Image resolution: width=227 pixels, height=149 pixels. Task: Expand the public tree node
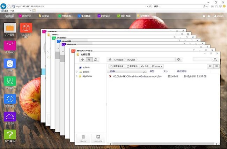tap(77, 72)
